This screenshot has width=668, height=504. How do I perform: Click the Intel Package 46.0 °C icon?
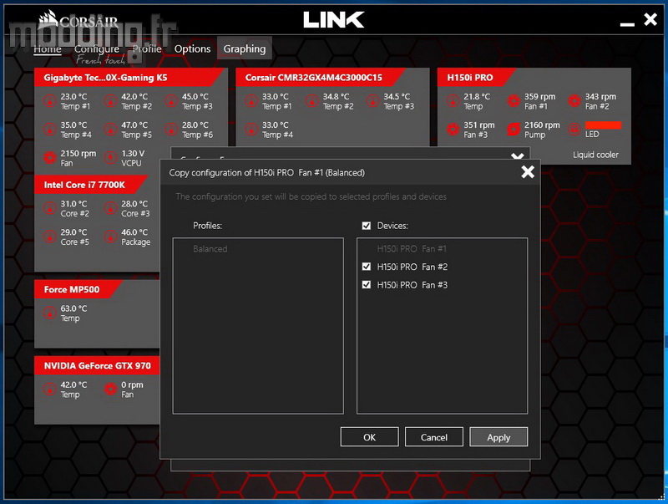click(x=111, y=237)
